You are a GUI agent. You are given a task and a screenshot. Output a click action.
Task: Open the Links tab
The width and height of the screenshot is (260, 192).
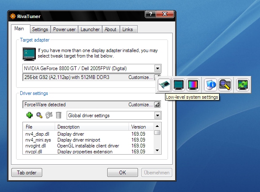click(x=127, y=29)
